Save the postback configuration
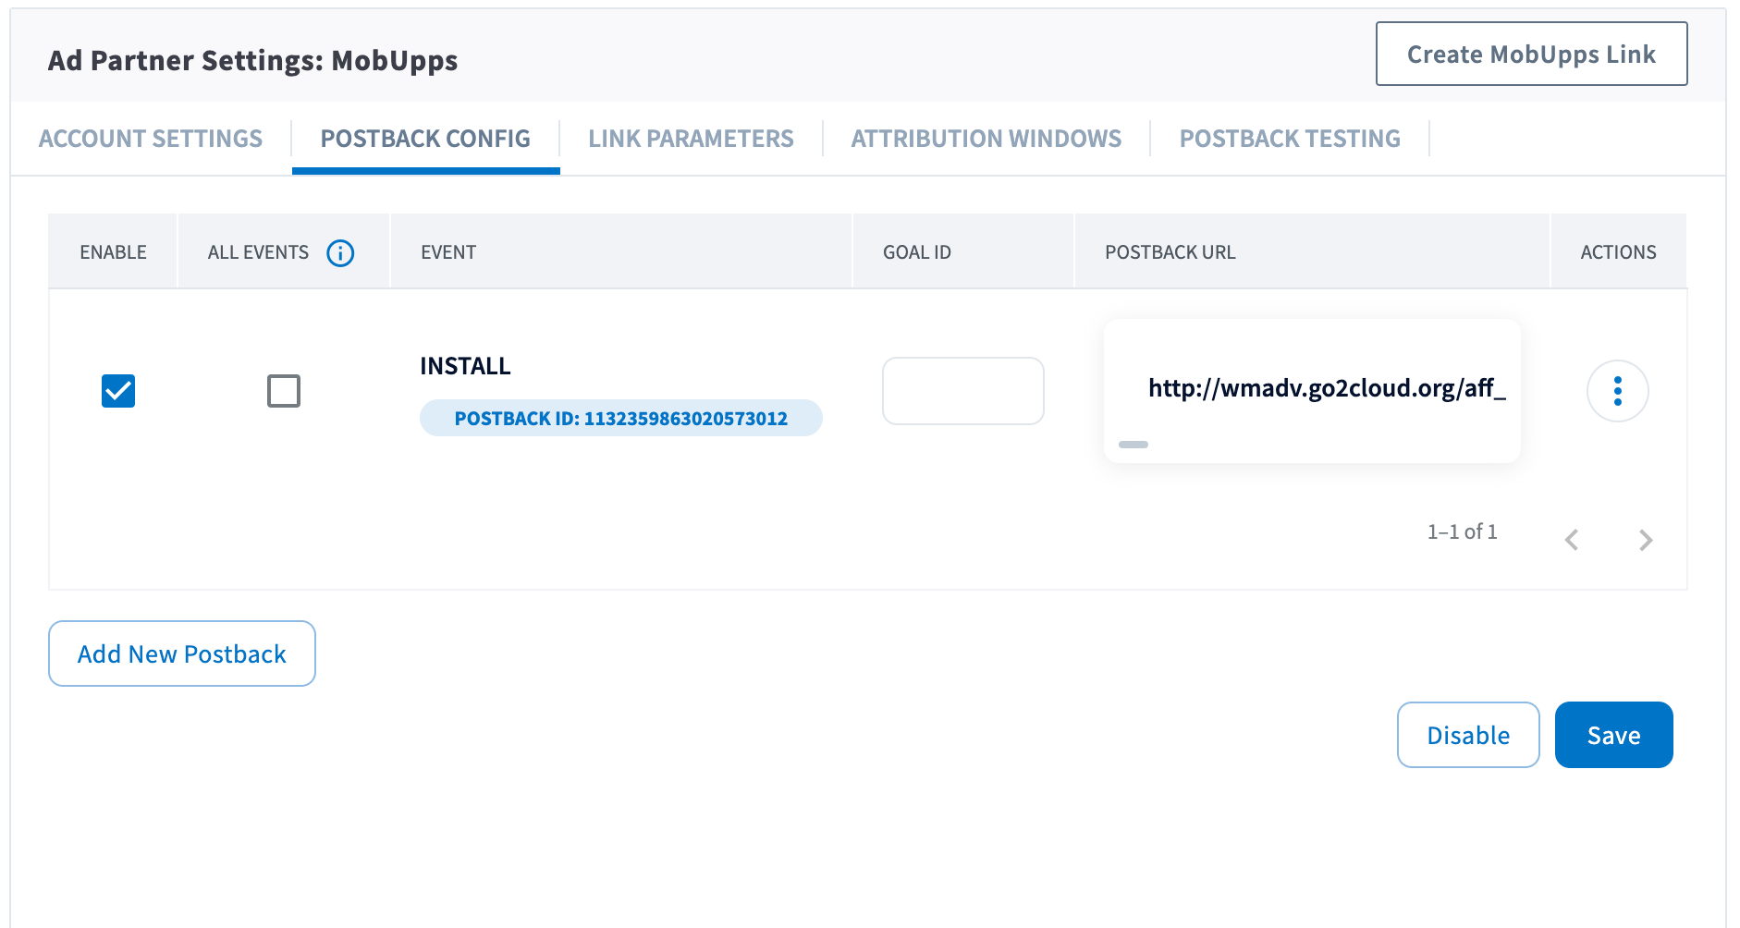This screenshot has height=928, width=1740. tap(1613, 735)
